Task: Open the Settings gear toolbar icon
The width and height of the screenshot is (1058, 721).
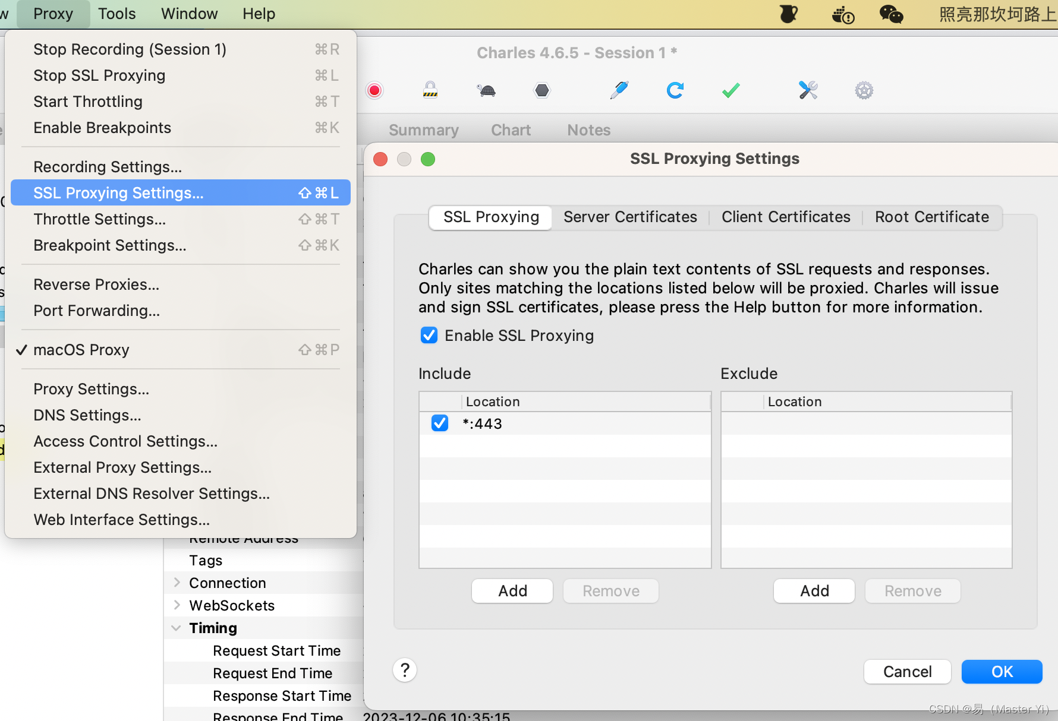Action: pyautogui.click(x=864, y=90)
